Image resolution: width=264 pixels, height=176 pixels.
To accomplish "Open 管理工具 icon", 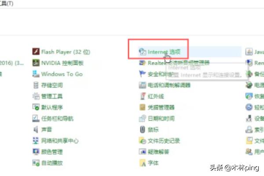I will click(x=36, y=96).
